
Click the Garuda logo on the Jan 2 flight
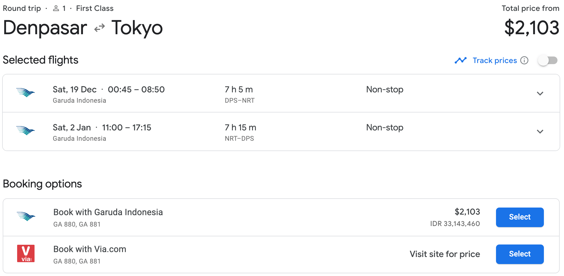pos(25,131)
